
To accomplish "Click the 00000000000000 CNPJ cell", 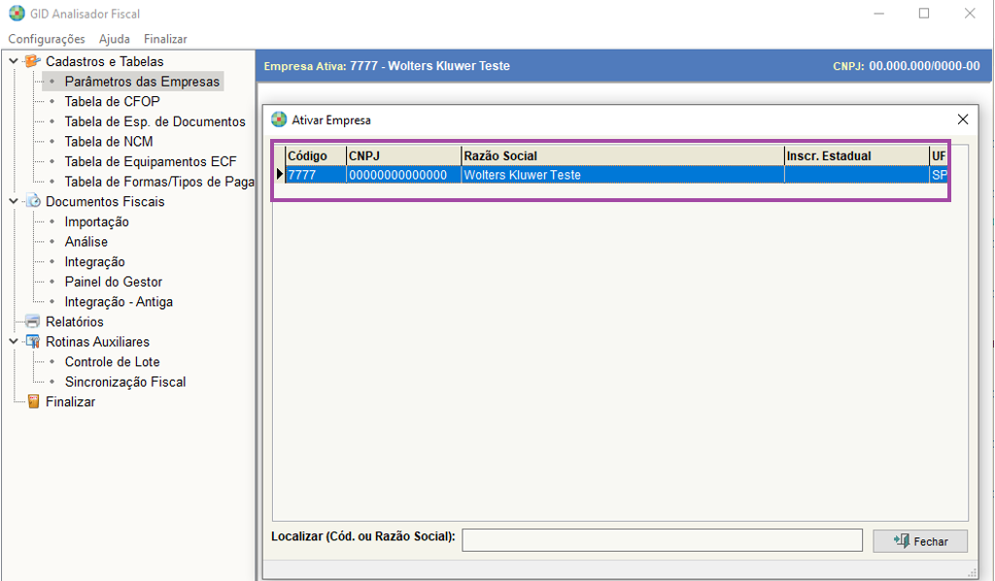I will (x=403, y=175).
